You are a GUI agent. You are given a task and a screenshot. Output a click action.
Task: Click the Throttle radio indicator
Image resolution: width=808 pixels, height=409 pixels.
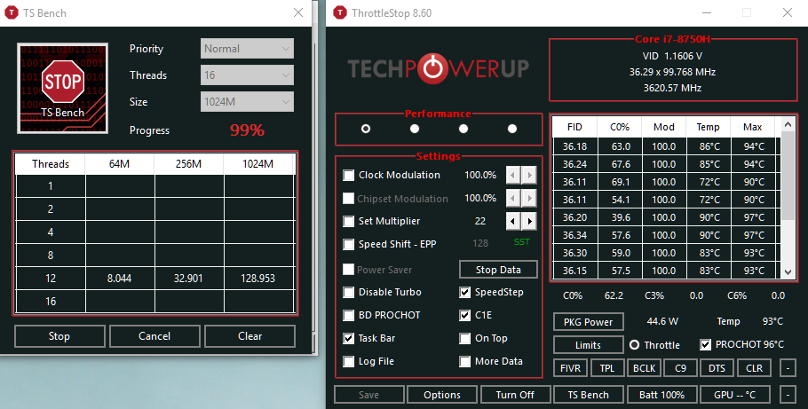point(634,344)
